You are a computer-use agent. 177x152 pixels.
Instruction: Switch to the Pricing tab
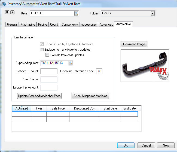coord(42,25)
